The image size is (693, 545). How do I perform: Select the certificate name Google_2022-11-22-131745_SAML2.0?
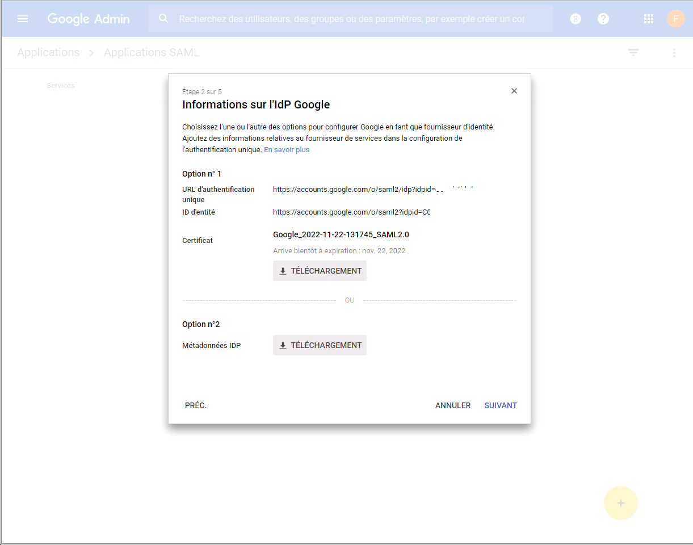(341, 234)
